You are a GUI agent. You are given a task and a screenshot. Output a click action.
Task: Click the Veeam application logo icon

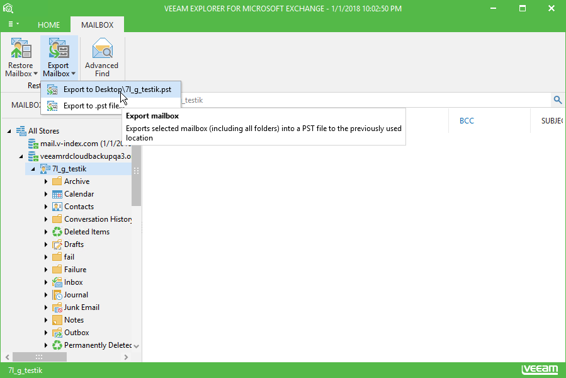click(8, 8)
